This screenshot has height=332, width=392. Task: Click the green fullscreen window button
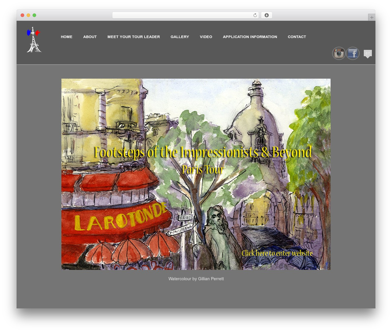point(34,15)
